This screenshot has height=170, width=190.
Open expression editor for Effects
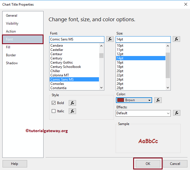(176, 113)
